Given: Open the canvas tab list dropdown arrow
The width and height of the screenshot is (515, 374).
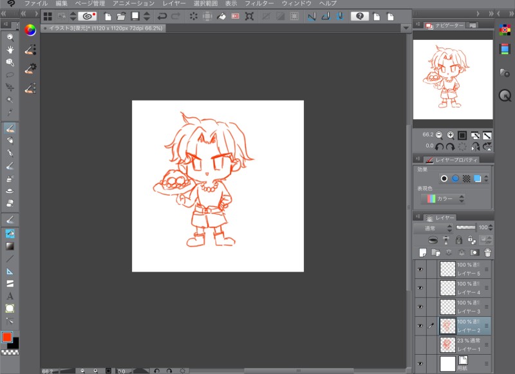Looking at the screenshot, I should click(x=406, y=28).
